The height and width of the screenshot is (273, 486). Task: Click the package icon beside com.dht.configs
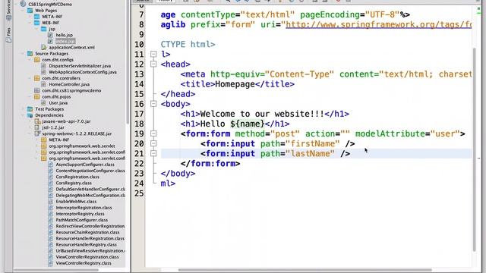[x=37, y=60]
